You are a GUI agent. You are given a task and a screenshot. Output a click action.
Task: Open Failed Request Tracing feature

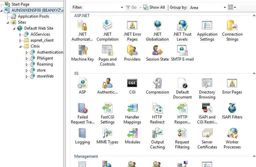(x=83, y=113)
